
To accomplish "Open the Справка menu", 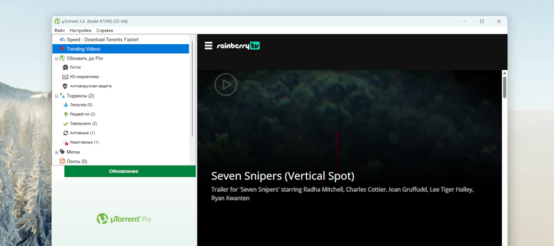I will tap(104, 31).
